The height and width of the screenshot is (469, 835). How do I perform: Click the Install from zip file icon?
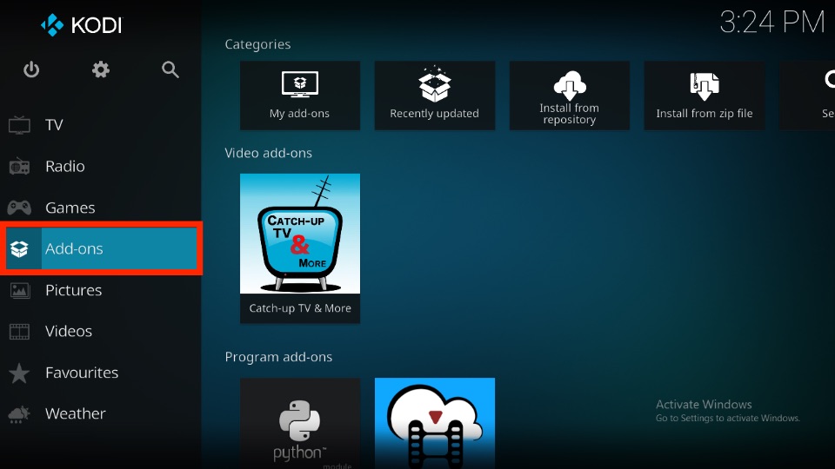[x=704, y=86]
